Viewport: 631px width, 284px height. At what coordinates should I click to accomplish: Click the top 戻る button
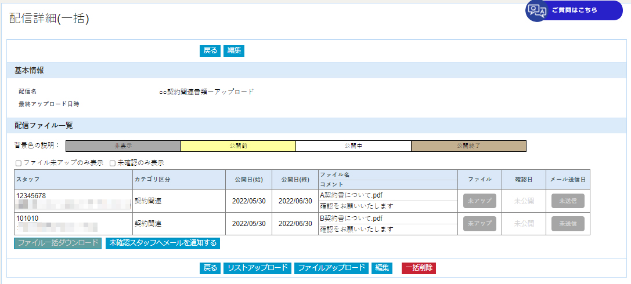tap(210, 50)
